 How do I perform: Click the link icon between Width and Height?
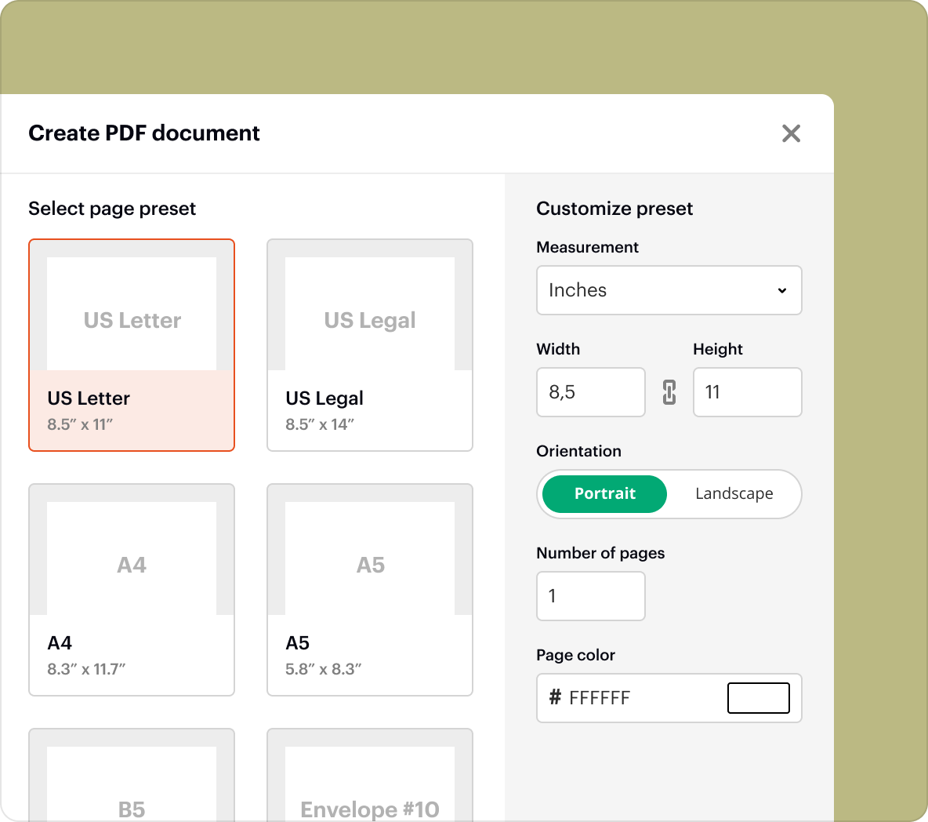coord(669,392)
